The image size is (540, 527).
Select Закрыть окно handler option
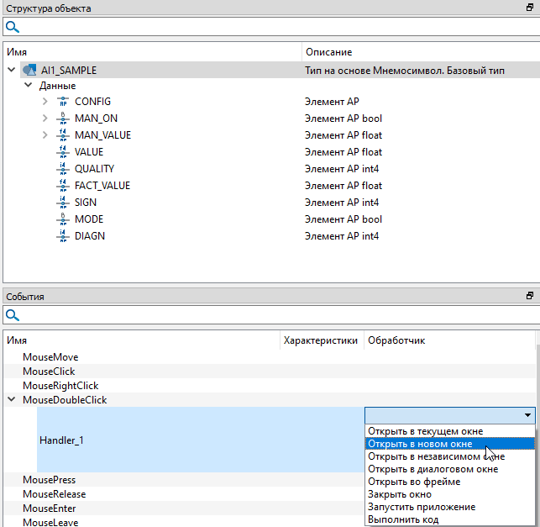[x=399, y=494]
